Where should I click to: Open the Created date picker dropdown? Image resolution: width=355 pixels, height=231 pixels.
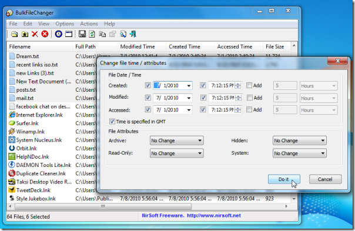(189, 86)
